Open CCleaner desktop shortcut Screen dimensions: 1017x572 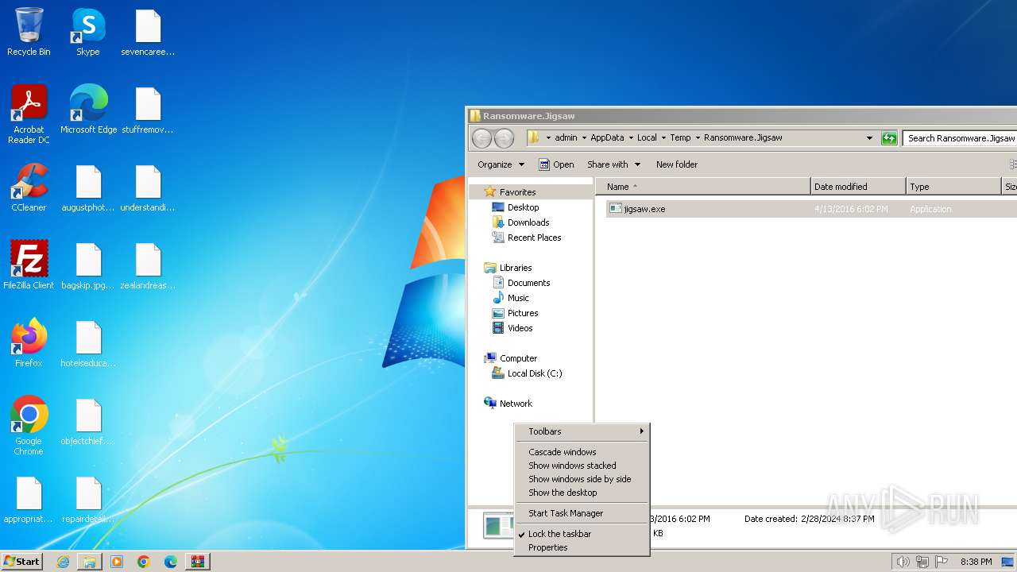[29, 187]
